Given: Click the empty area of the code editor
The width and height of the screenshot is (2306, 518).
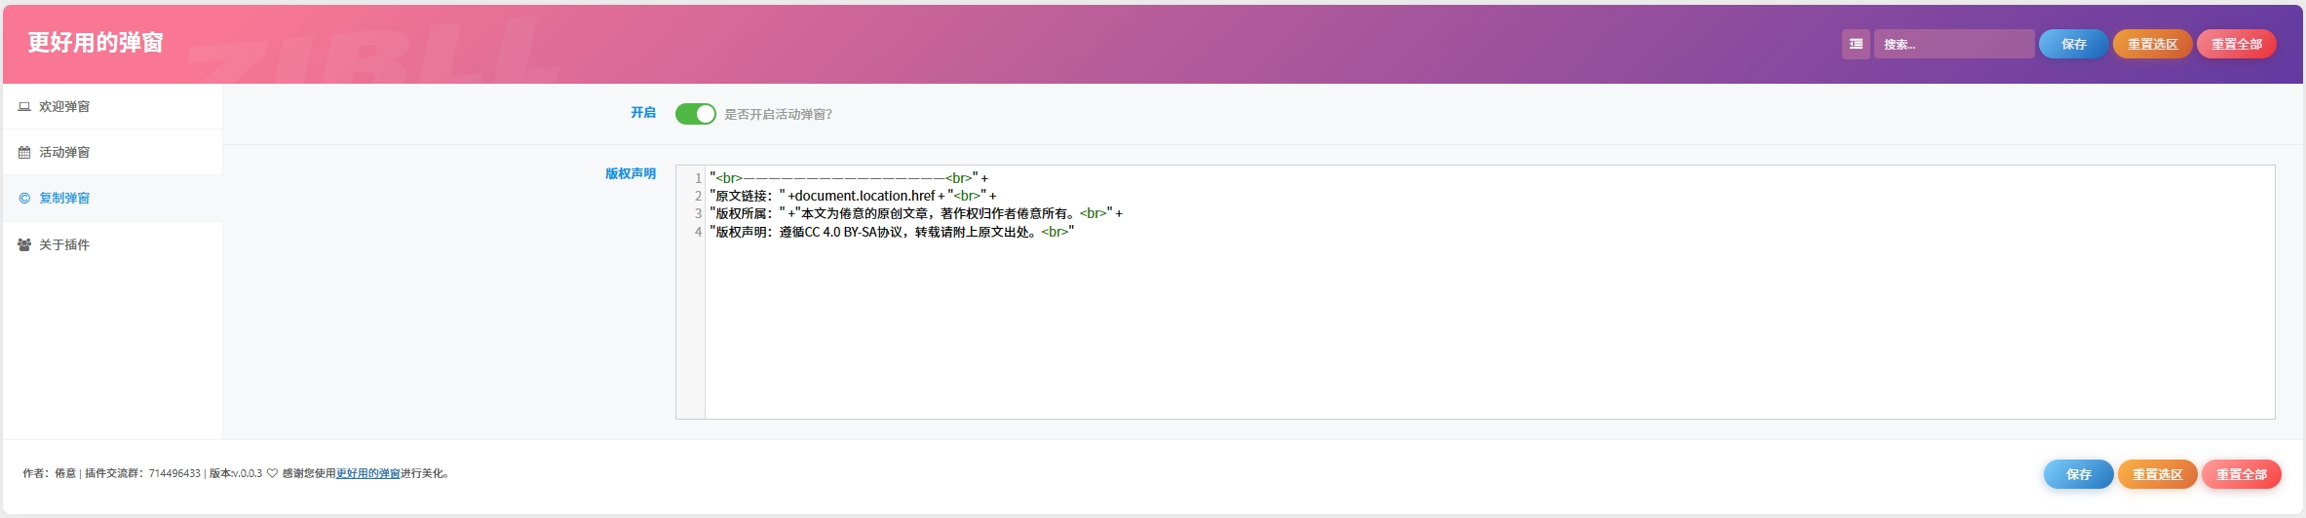Looking at the screenshot, I should (1489, 331).
